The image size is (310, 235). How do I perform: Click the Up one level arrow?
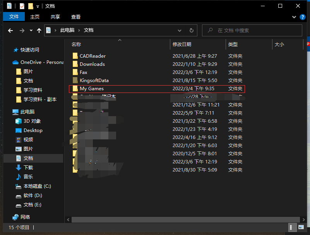(39, 30)
